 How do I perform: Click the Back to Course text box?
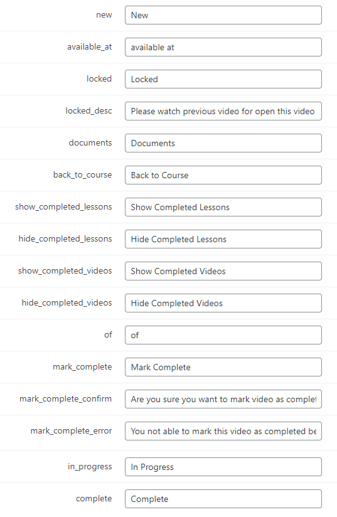tap(223, 175)
